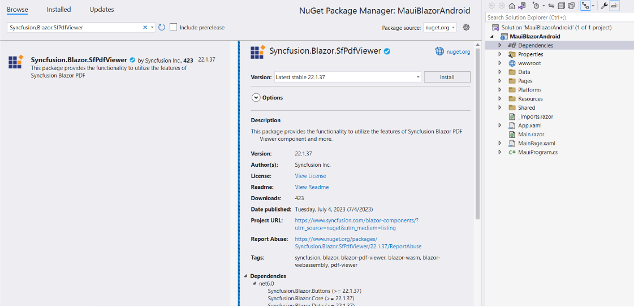
Task: Click the Install button
Action: tap(447, 77)
